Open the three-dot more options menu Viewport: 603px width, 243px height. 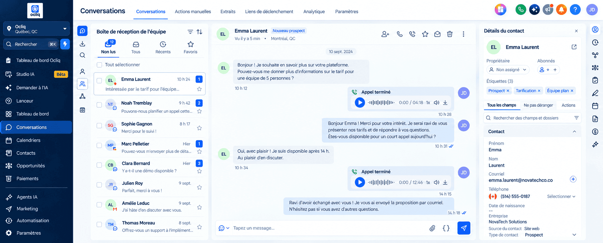[464, 34]
